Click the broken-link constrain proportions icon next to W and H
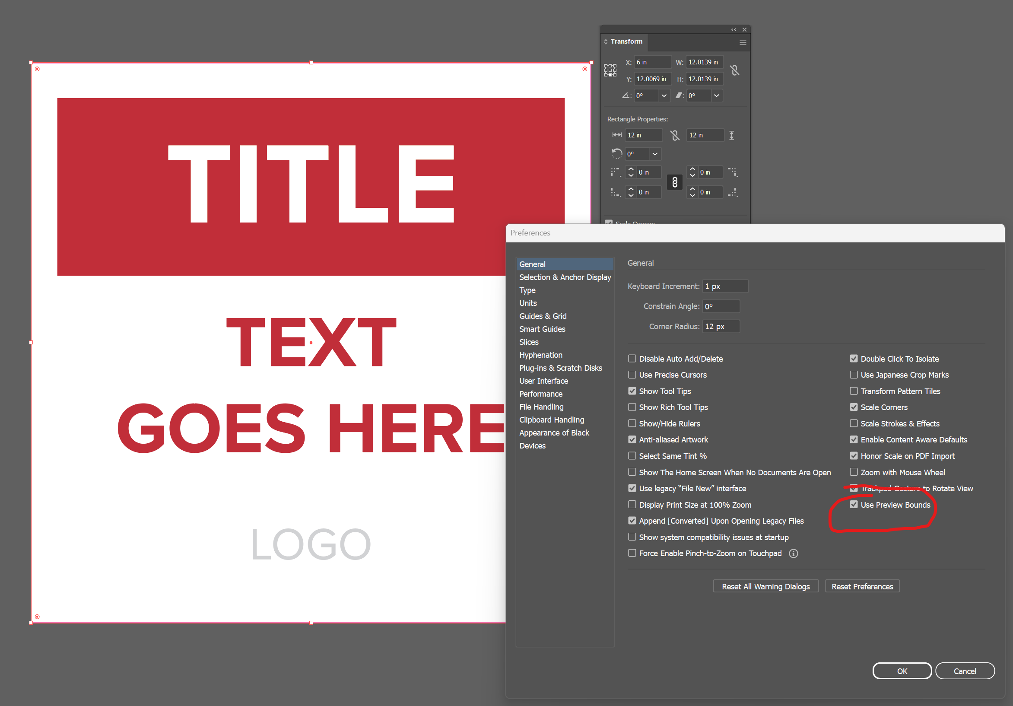 (735, 70)
